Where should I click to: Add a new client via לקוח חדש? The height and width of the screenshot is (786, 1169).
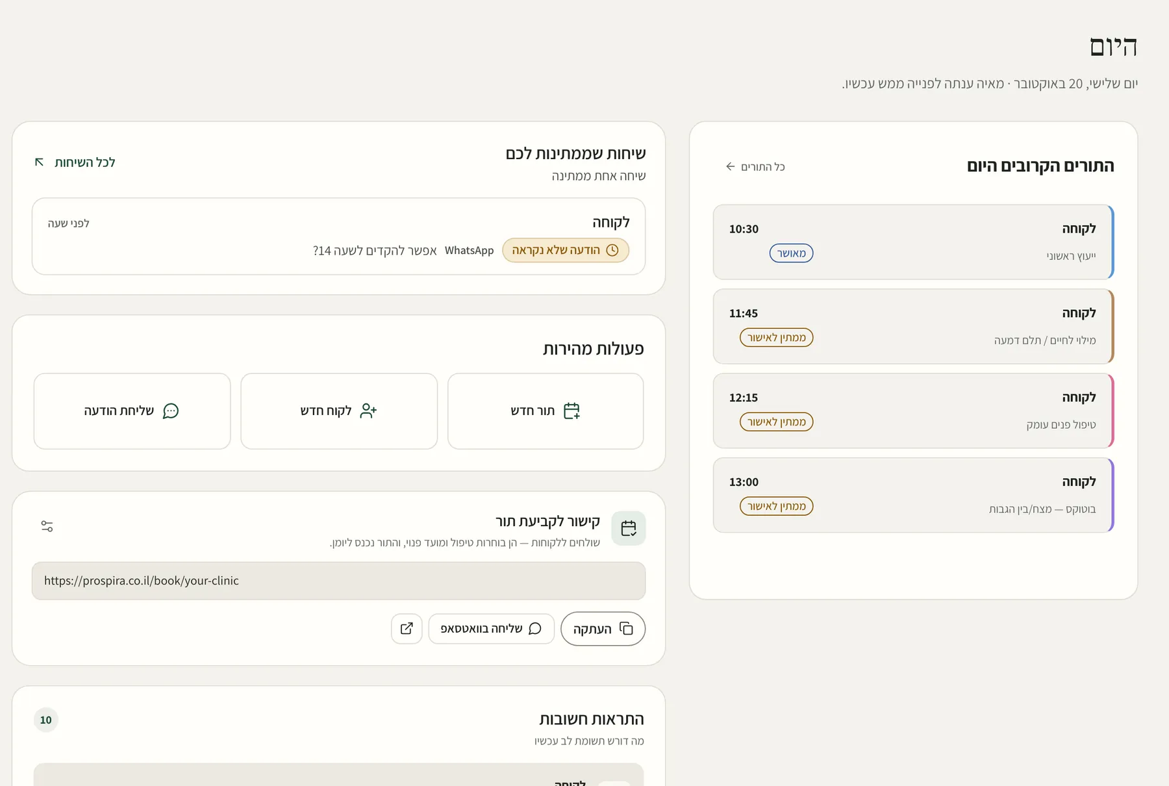(x=339, y=411)
